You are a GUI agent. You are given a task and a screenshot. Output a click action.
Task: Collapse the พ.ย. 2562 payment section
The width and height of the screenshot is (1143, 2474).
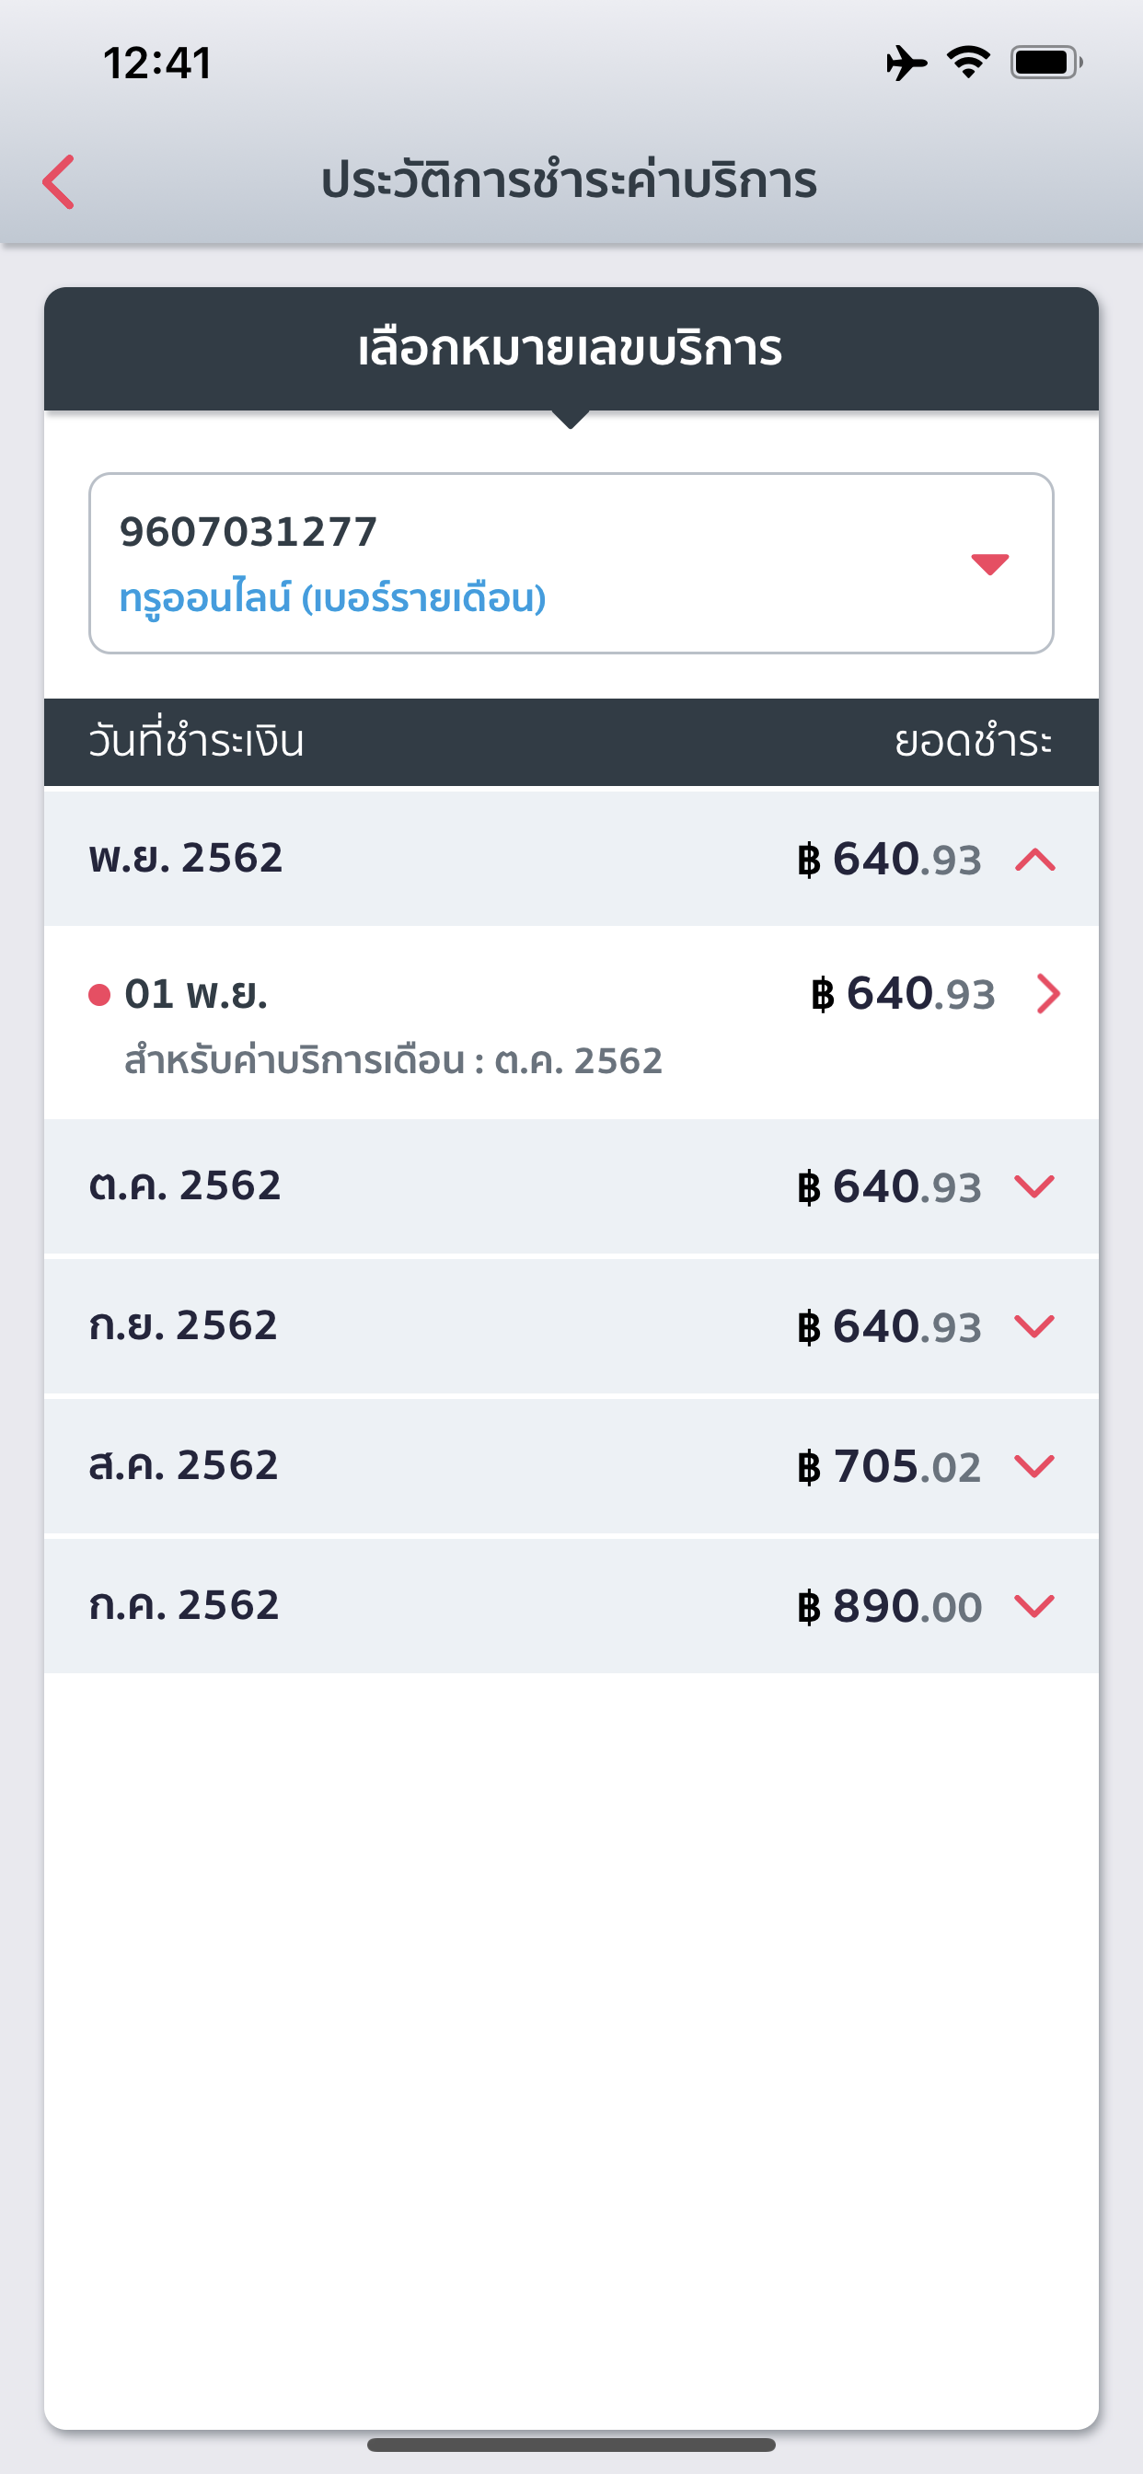pyautogui.click(x=1034, y=859)
